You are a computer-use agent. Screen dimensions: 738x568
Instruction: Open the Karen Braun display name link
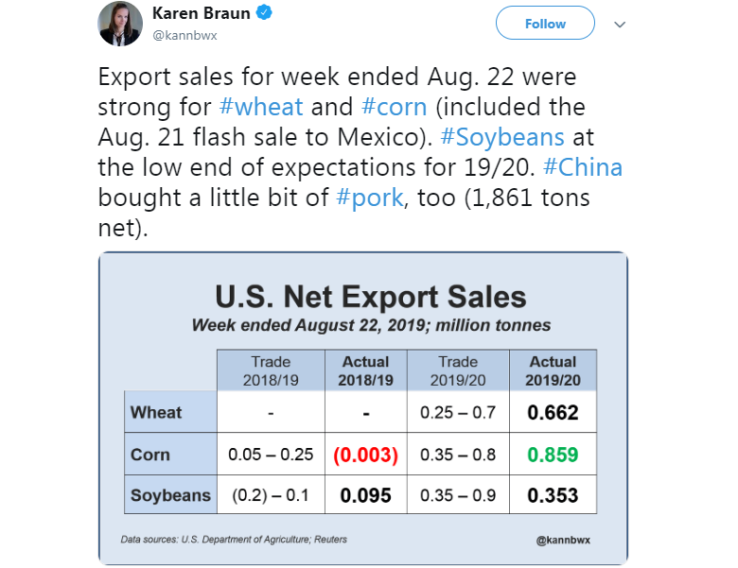(201, 13)
